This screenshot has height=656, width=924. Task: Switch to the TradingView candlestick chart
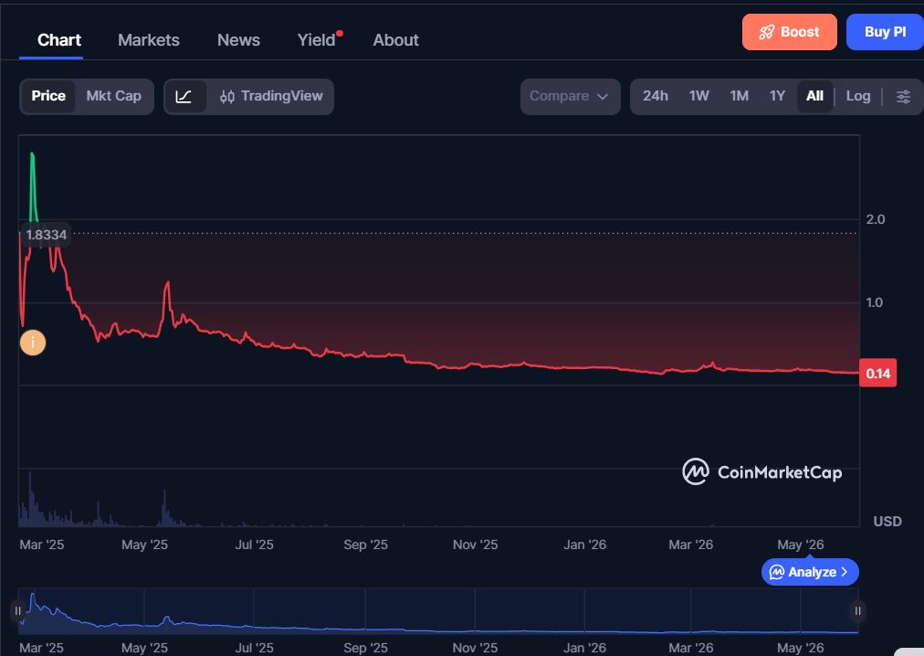[x=271, y=96]
